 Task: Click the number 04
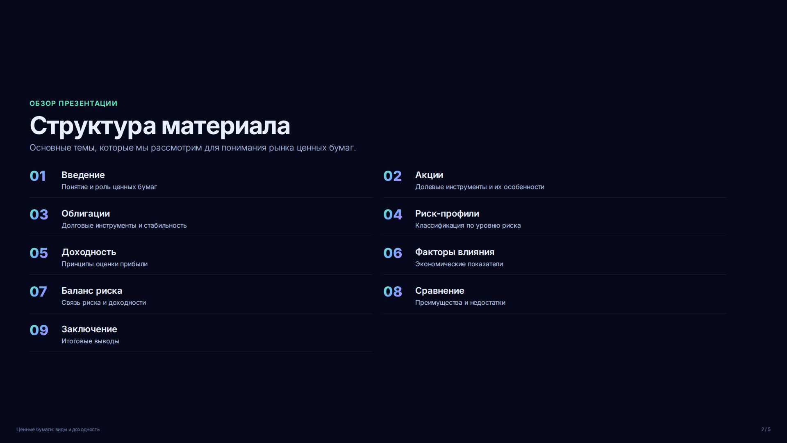click(393, 215)
